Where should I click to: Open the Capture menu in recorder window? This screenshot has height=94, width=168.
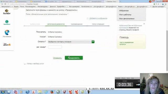coord(118,78)
